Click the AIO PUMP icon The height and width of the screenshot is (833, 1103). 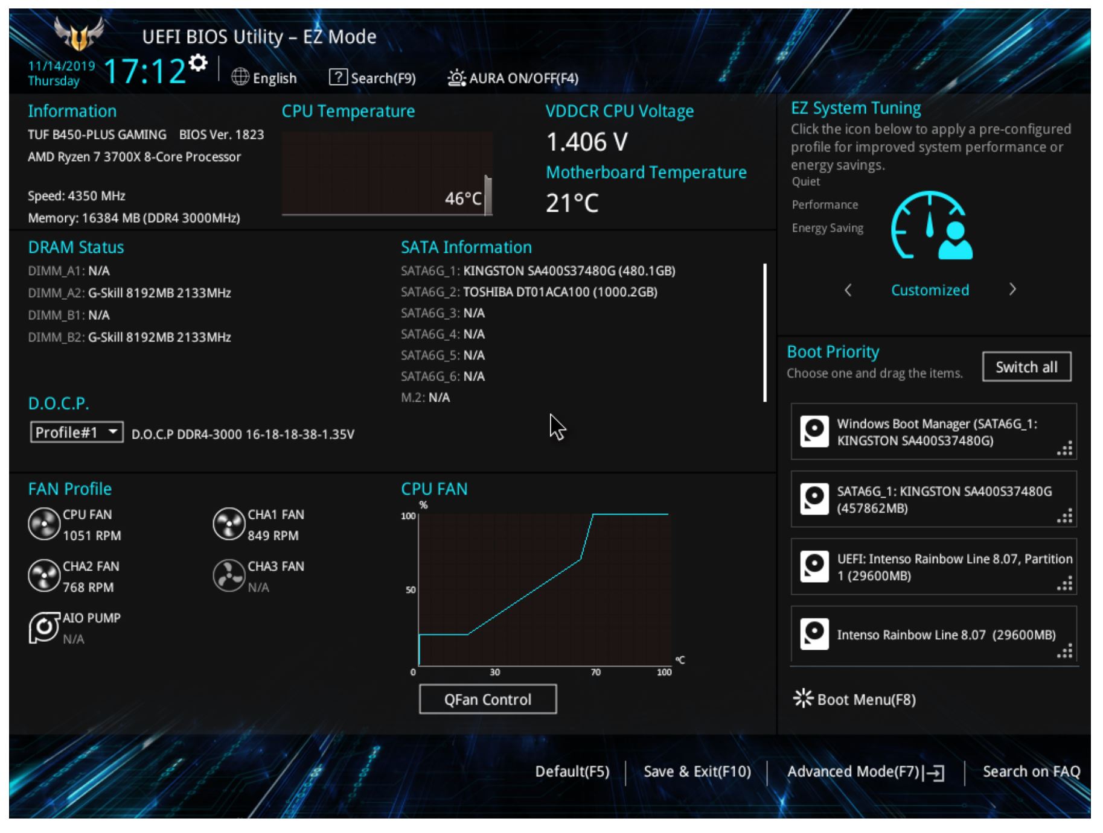[44, 627]
